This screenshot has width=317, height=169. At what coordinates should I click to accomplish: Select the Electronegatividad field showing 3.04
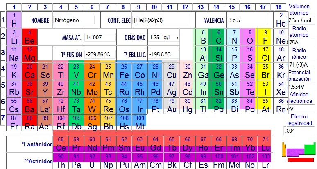[x=300, y=131]
